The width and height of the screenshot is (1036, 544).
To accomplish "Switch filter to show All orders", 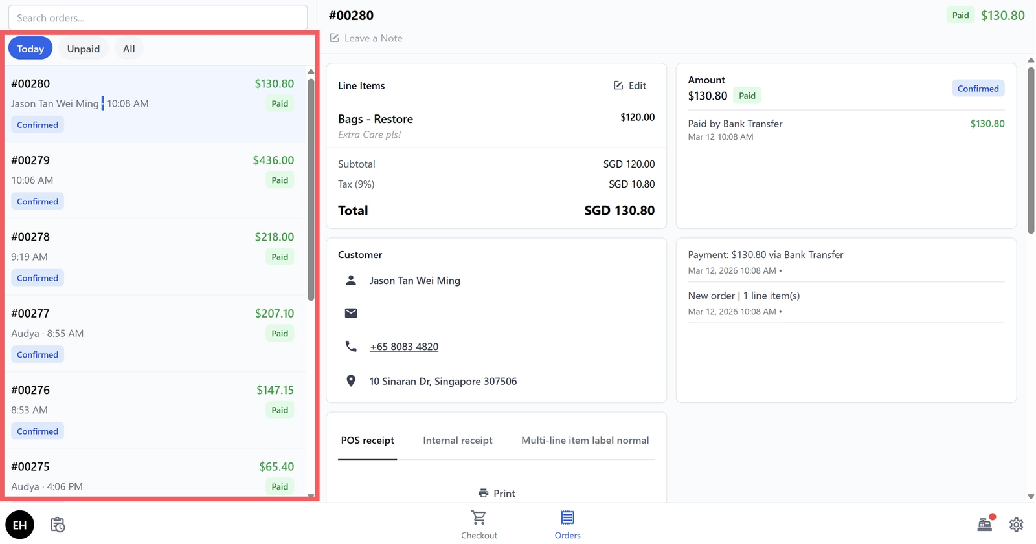I will pyautogui.click(x=128, y=48).
